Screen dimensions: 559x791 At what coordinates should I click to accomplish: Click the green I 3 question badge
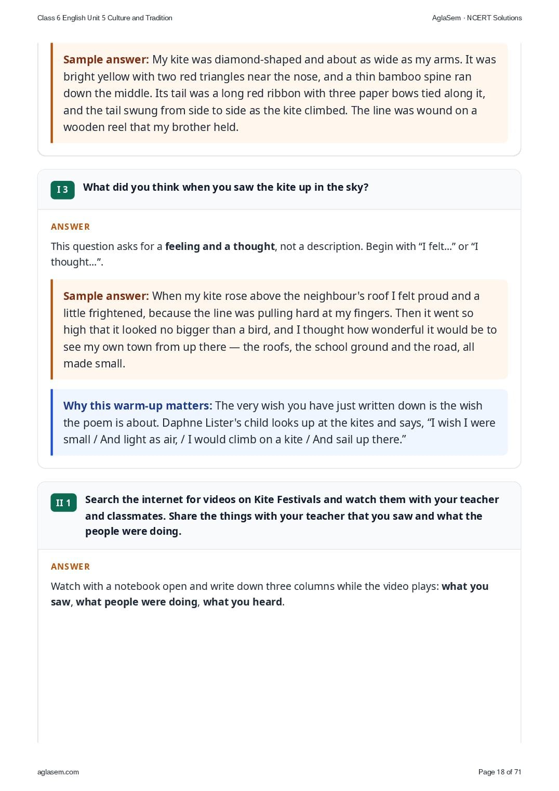[x=62, y=190]
